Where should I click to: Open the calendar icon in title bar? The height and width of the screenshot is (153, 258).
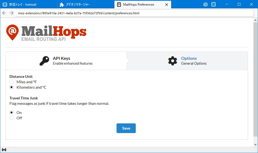[206, 4]
